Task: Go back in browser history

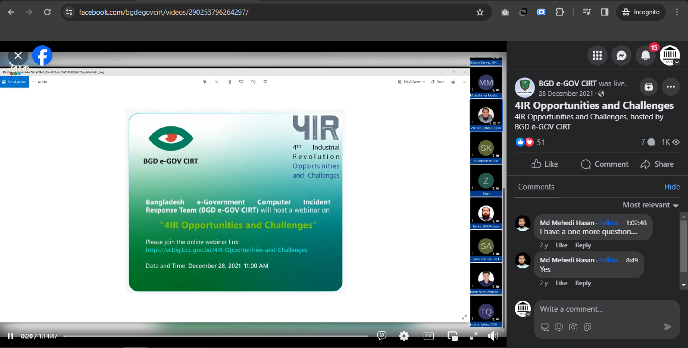Action: pos(11,12)
